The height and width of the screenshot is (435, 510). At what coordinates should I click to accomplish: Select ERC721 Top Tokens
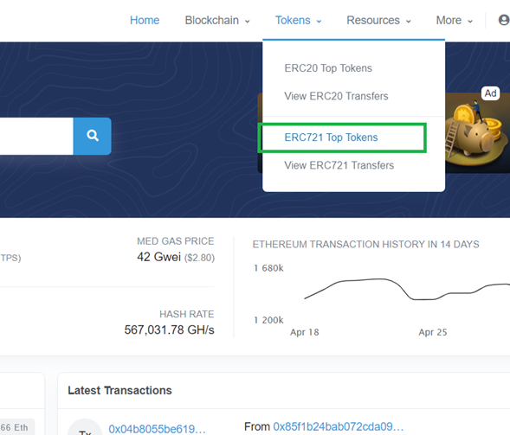point(331,138)
